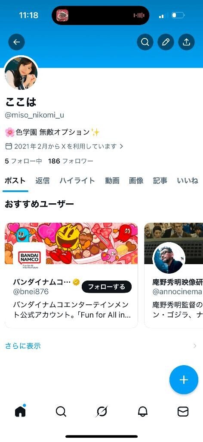Expand account join date chevron
The image size is (203, 442).
click(x=121, y=146)
